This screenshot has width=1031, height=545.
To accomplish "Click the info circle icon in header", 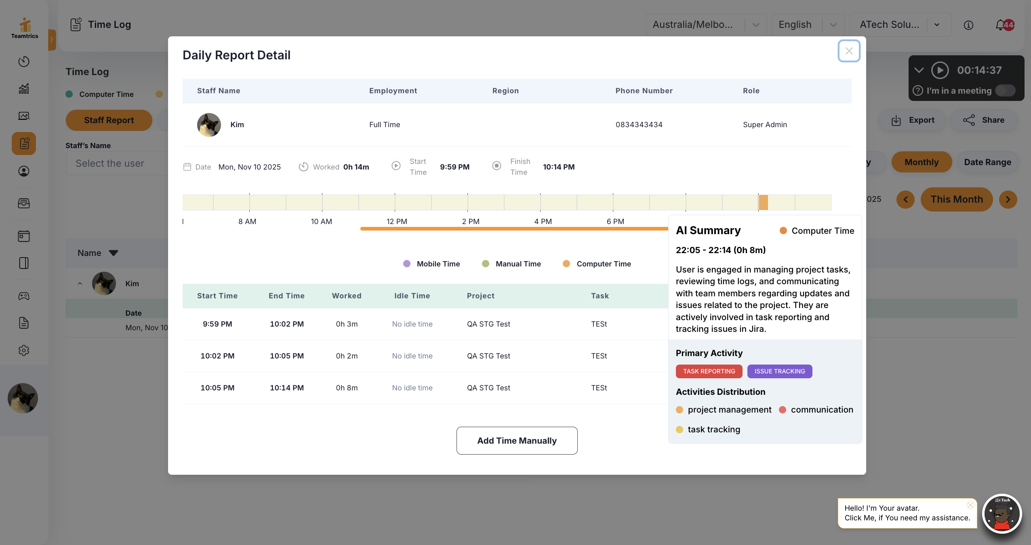I will (968, 25).
